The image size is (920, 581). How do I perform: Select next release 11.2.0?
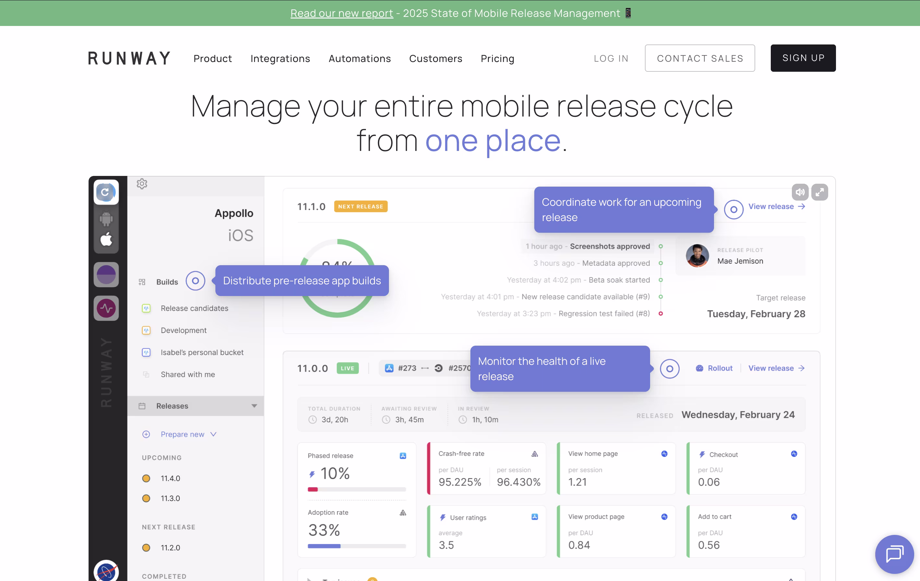click(170, 548)
